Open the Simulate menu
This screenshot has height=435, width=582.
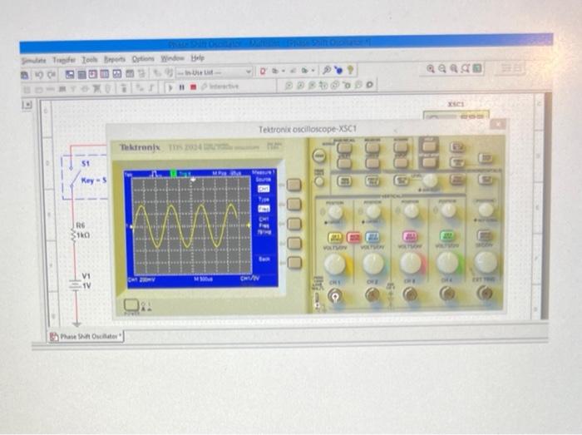(34, 60)
